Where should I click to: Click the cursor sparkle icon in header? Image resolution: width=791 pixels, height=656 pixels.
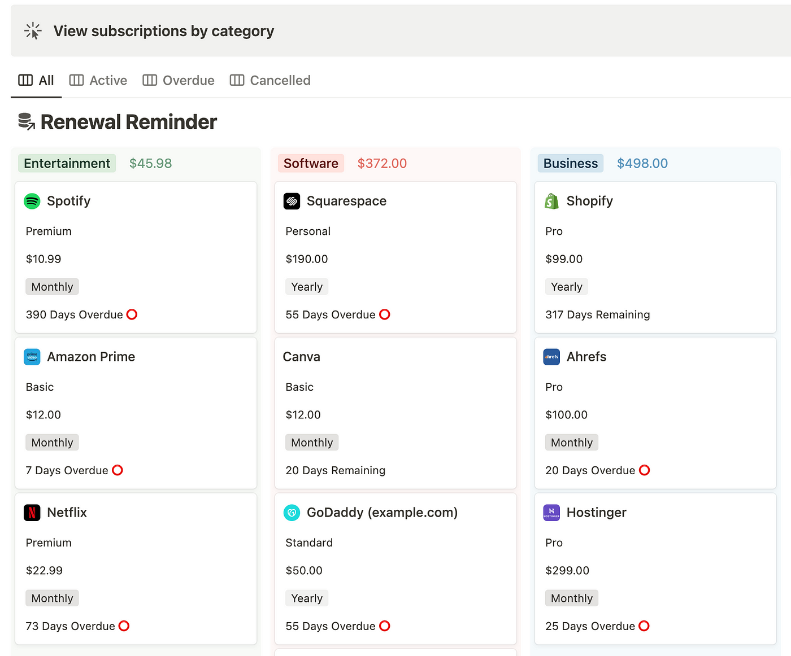pos(33,31)
